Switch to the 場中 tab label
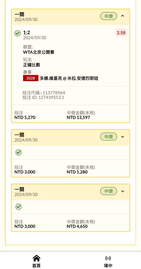The width and height of the screenshot is (141, 269). tap(108, 266)
